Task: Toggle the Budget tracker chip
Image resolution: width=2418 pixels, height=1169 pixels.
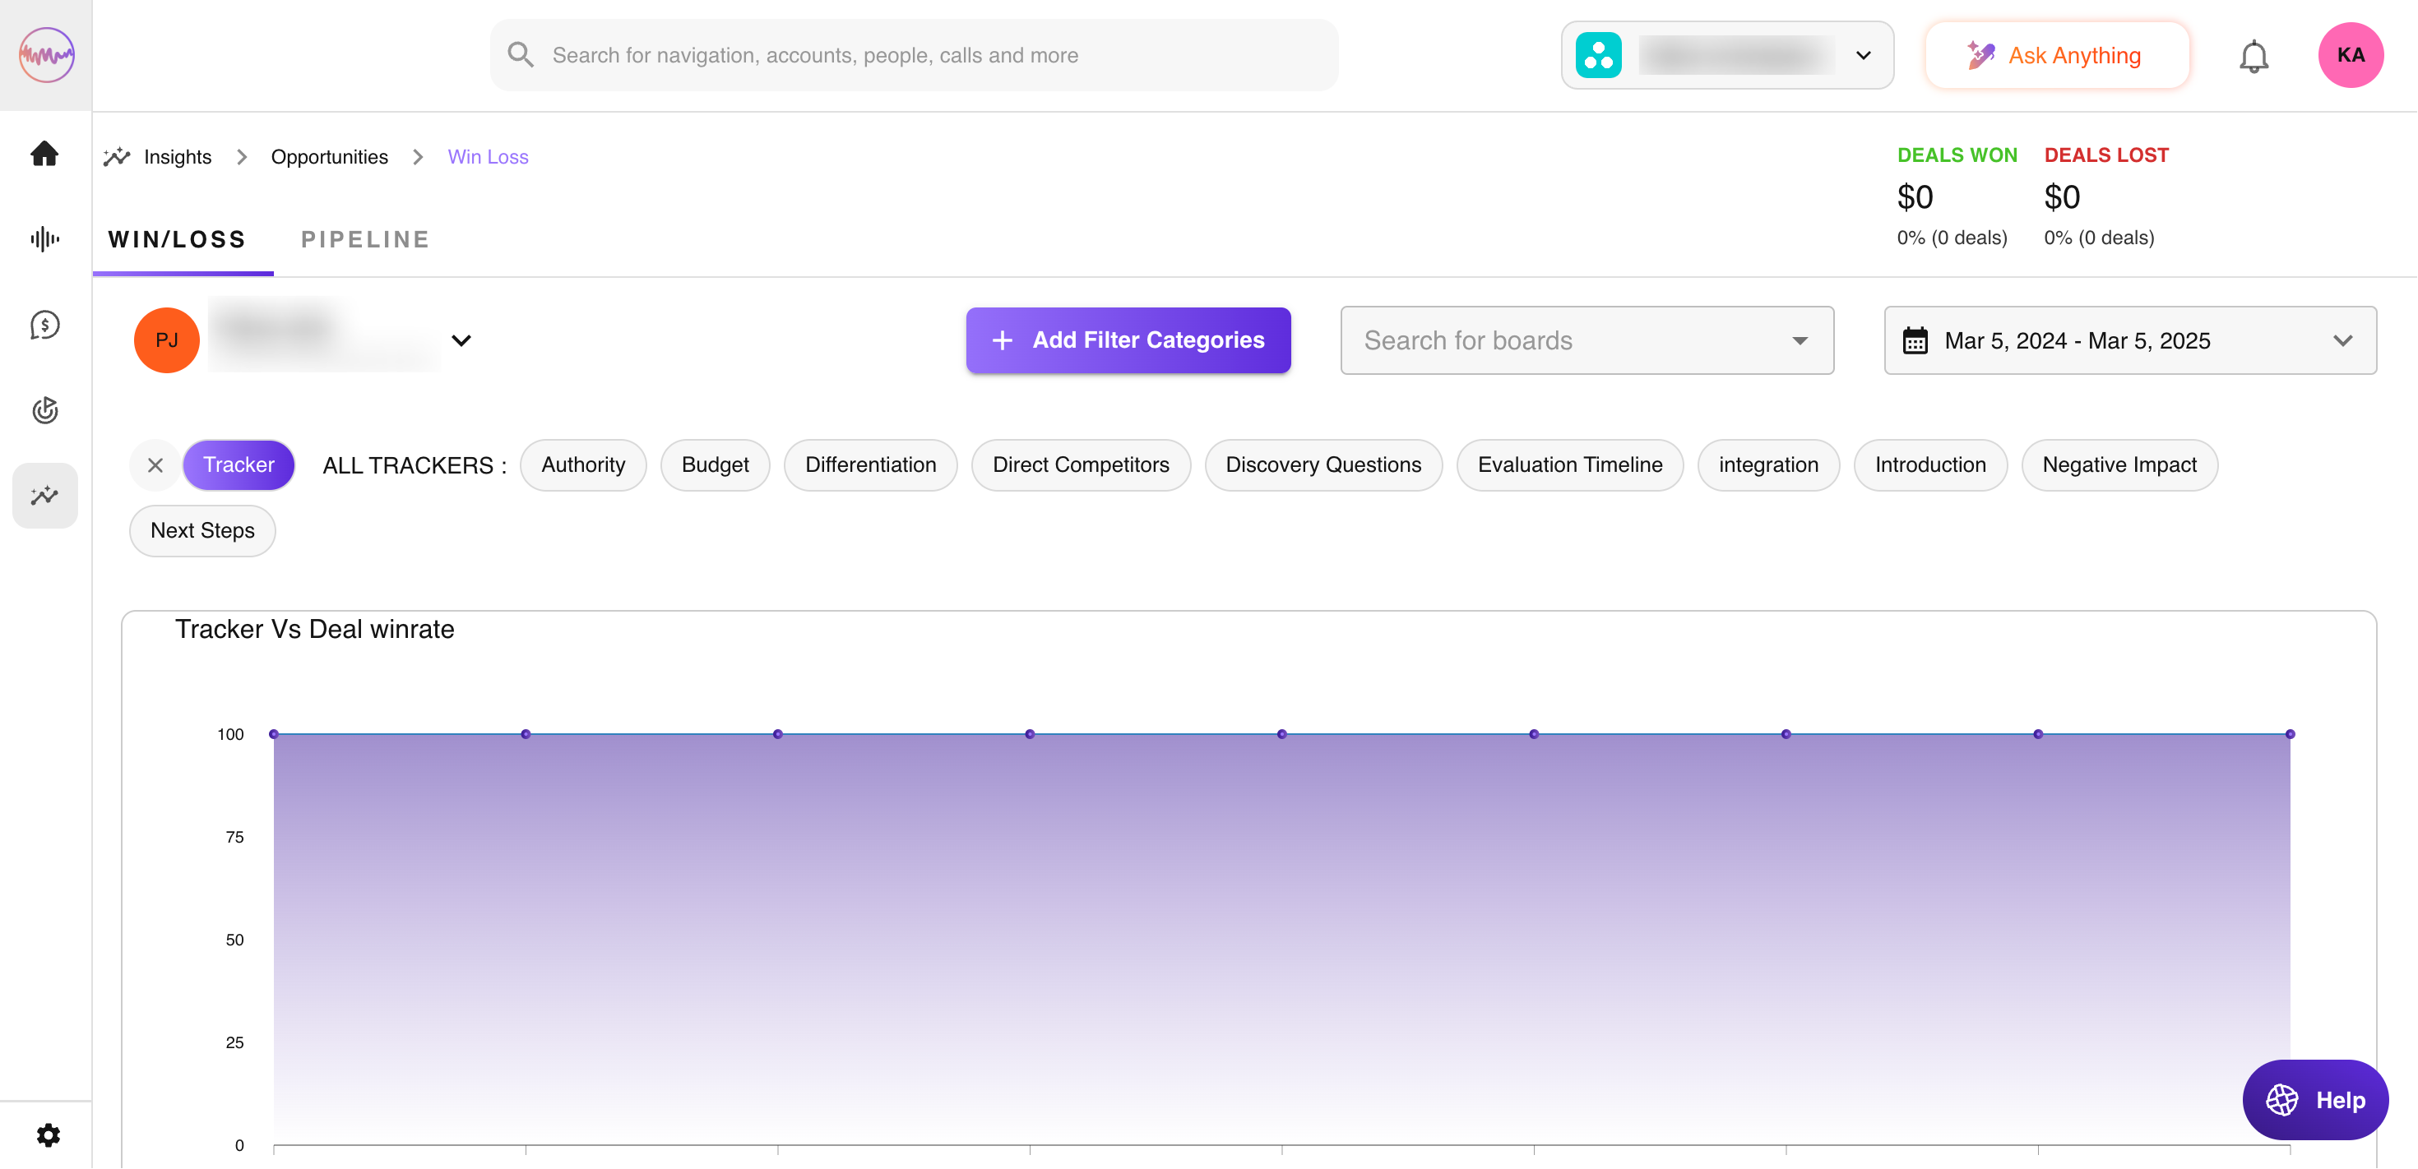Action: click(x=715, y=465)
